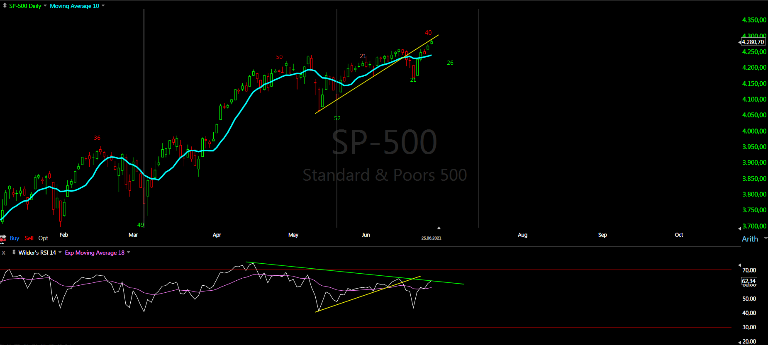Viewport: 768px width, 345px height.
Task: Click the red 40 annotation near the latest high
Action: click(x=428, y=33)
